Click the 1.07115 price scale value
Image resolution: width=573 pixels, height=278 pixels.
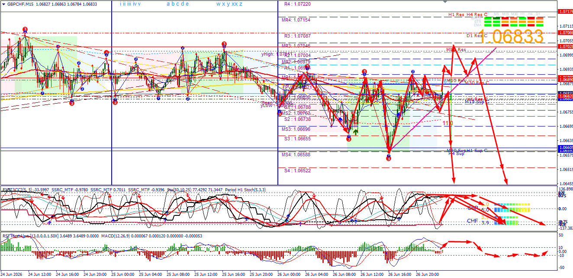[566, 26]
